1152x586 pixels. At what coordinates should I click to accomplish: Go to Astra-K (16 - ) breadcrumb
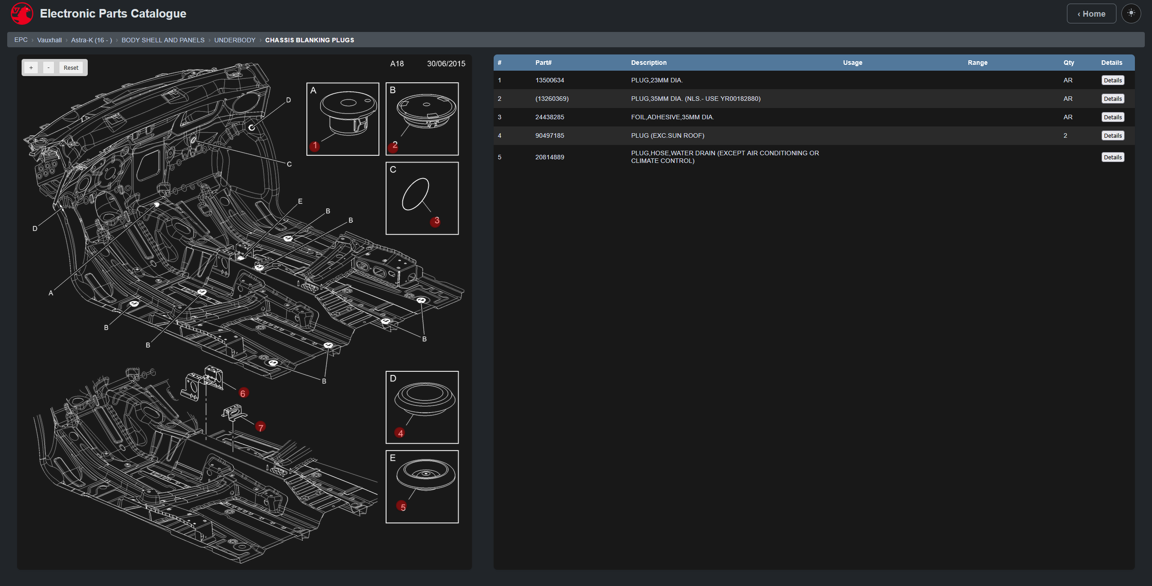[91, 40]
